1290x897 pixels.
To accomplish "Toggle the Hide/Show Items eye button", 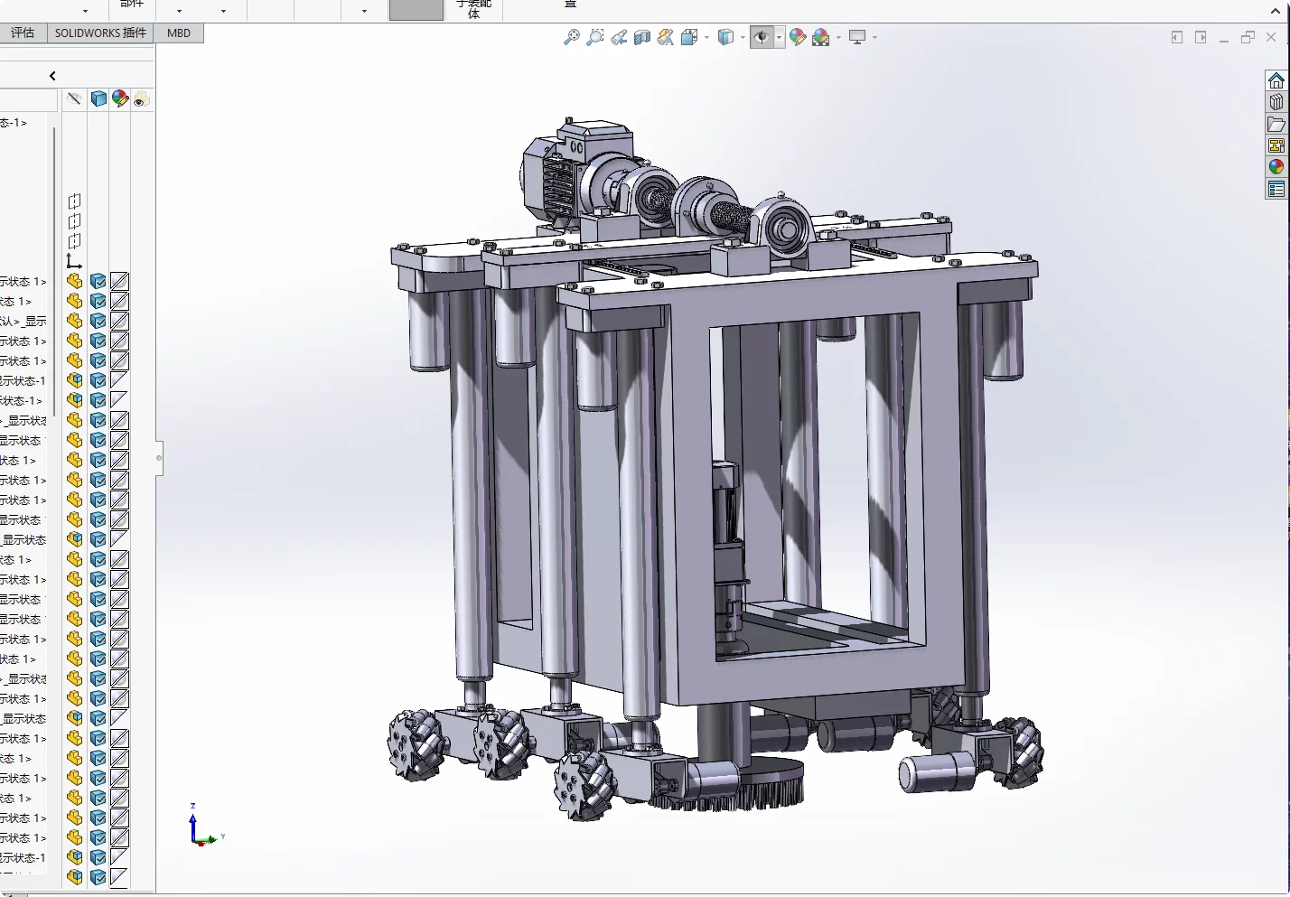I will click(x=762, y=37).
